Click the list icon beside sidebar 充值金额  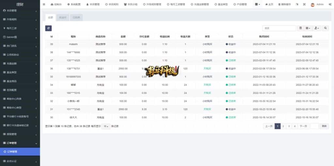4,63
